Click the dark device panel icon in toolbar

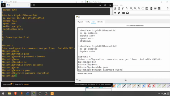[x=151, y=9]
